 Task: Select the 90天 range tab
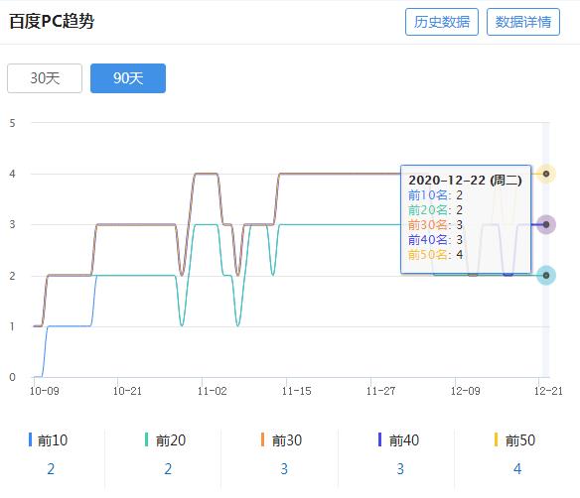point(128,78)
